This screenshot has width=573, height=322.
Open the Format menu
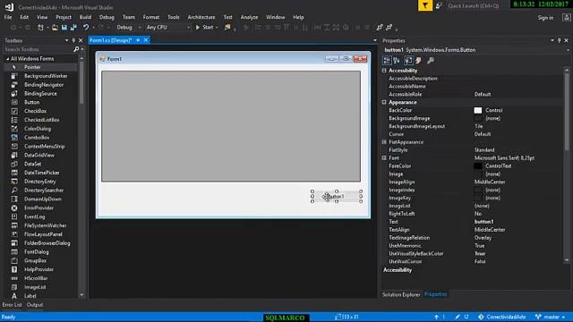tap(151, 17)
